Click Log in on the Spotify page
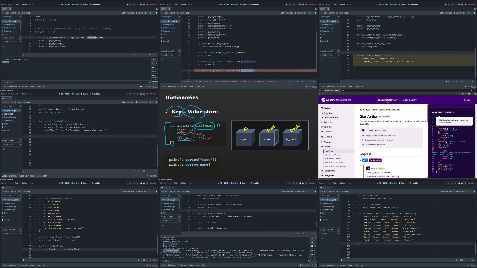477x268 pixels. coord(467,100)
